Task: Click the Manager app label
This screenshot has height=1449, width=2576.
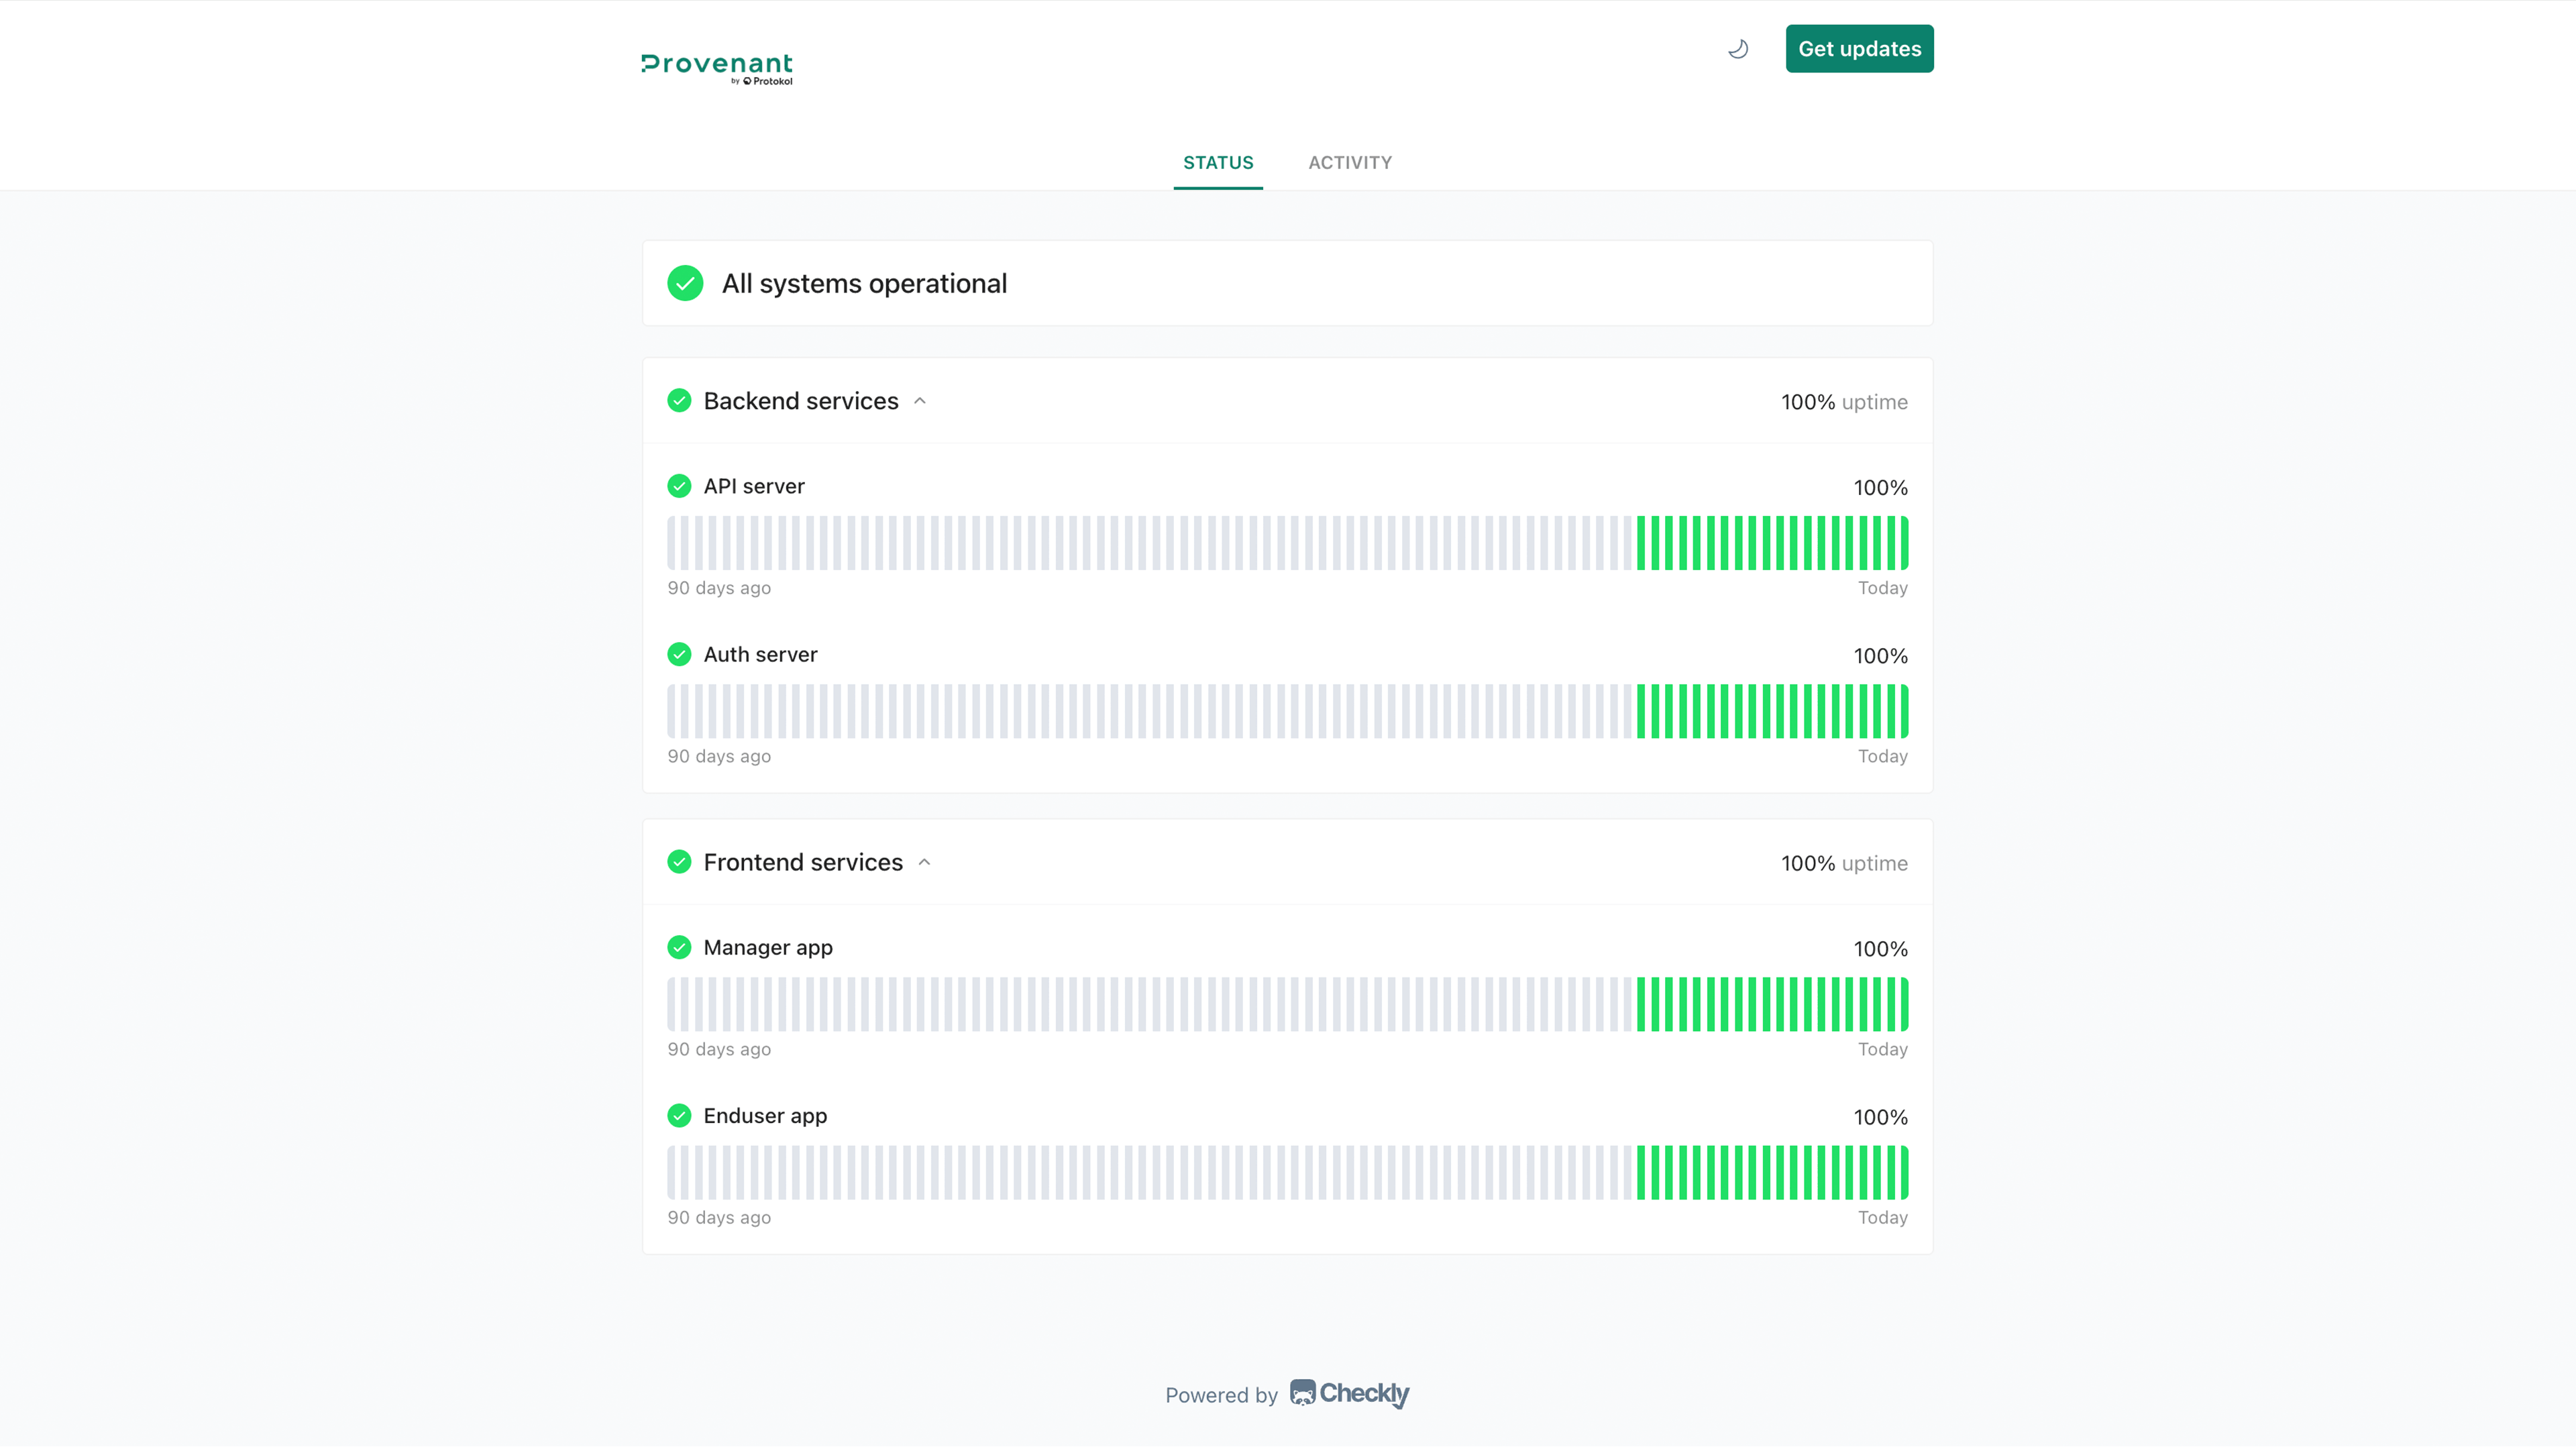Action: [768, 948]
